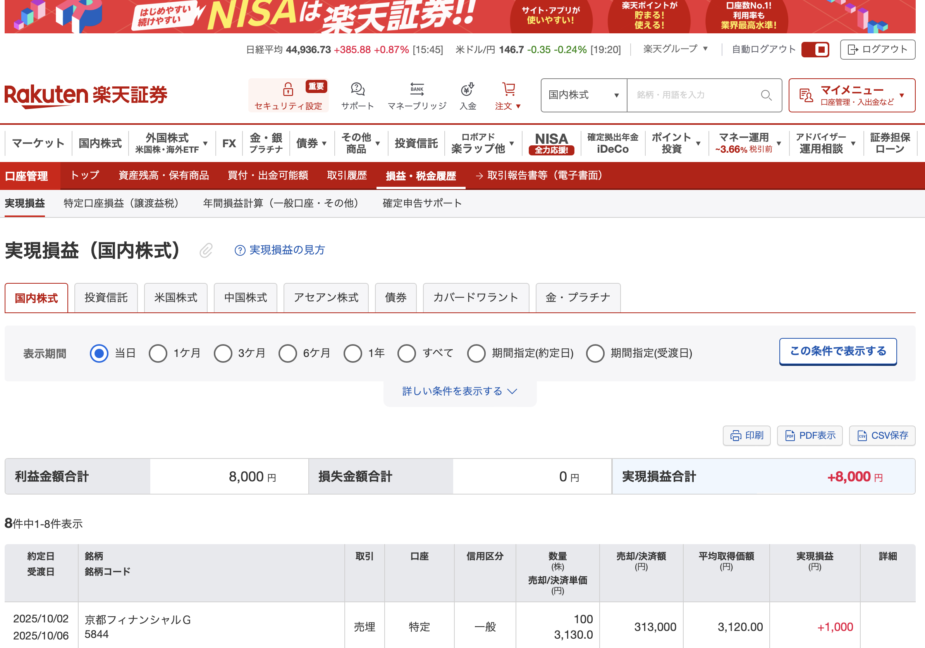
Task: Click the print icon button
Action: point(746,435)
